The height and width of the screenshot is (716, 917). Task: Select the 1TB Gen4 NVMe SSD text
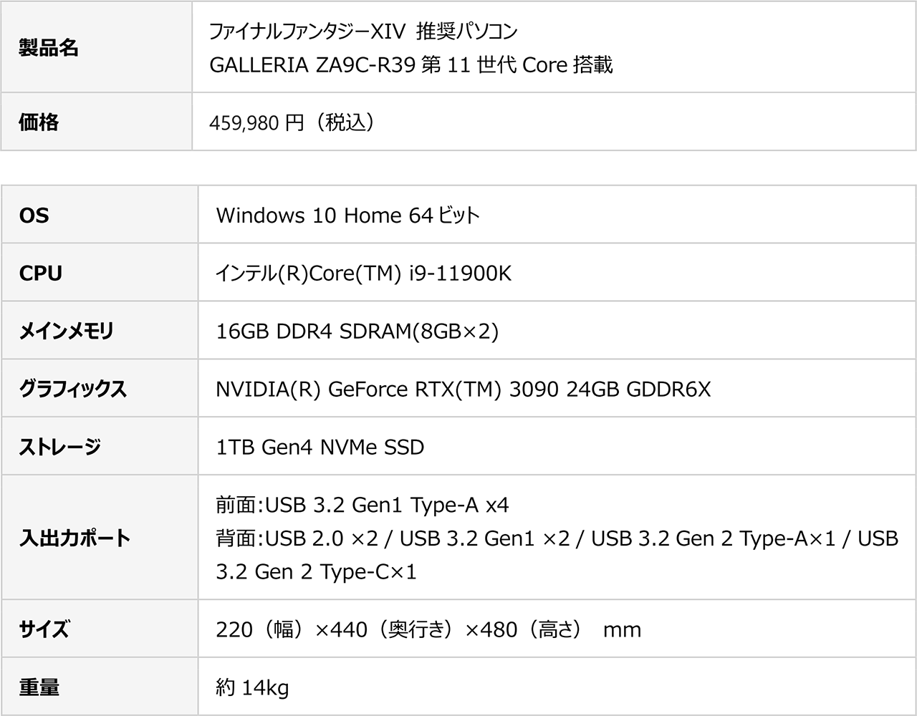click(320, 447)
